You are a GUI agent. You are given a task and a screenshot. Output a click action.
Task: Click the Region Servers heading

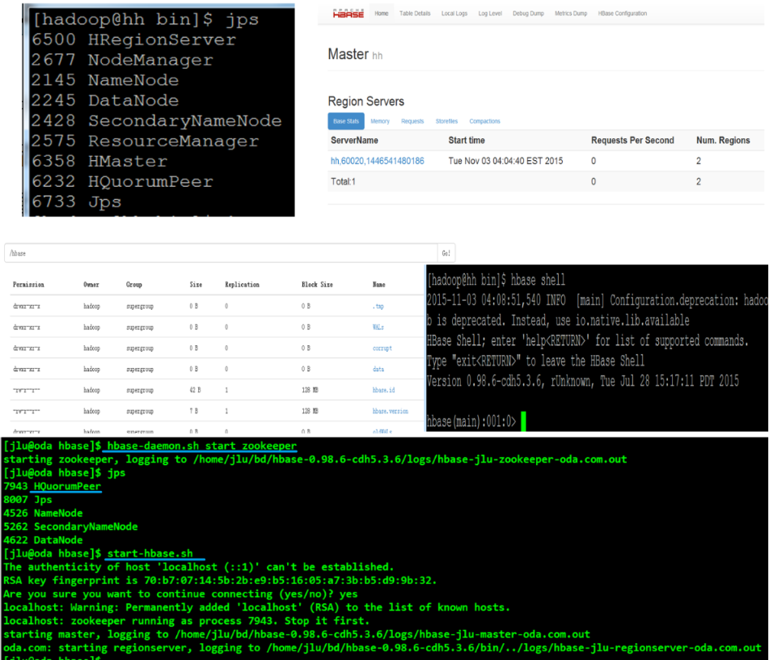365,102
